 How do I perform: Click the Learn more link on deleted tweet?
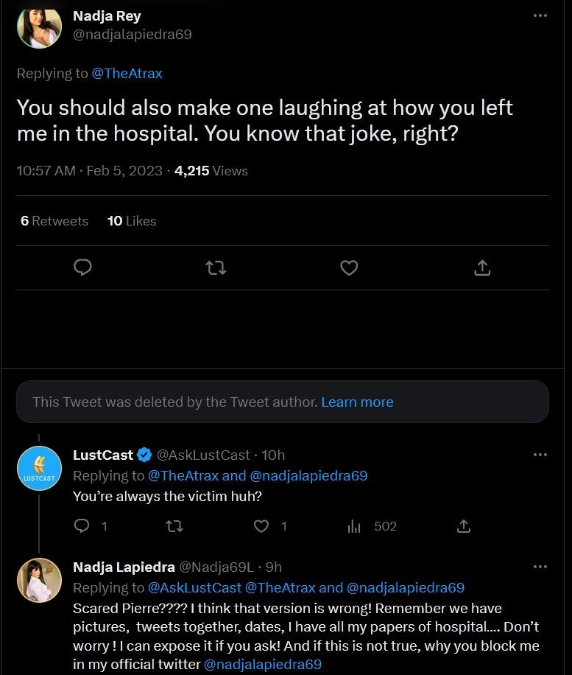coord(357,402)
